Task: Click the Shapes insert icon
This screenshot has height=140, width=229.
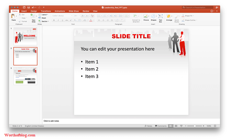Action: (x=153, y=16)
